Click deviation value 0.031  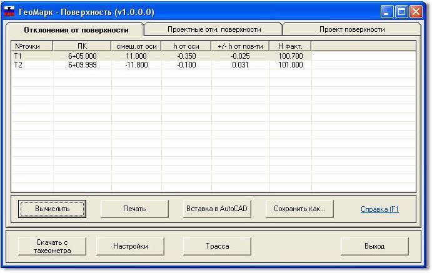click(240, 65)
